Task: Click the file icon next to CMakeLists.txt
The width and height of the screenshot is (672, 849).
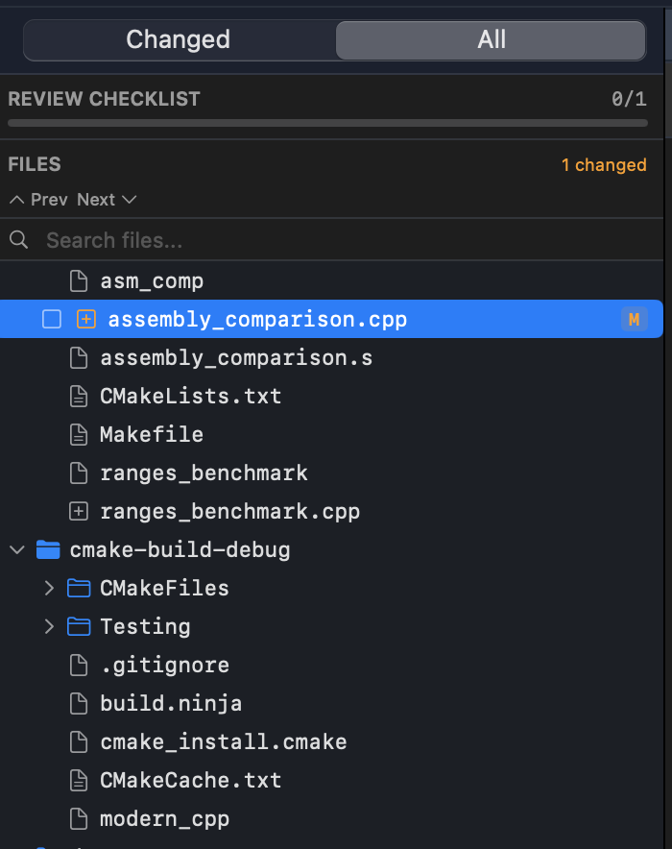Action: click(79, 396)
